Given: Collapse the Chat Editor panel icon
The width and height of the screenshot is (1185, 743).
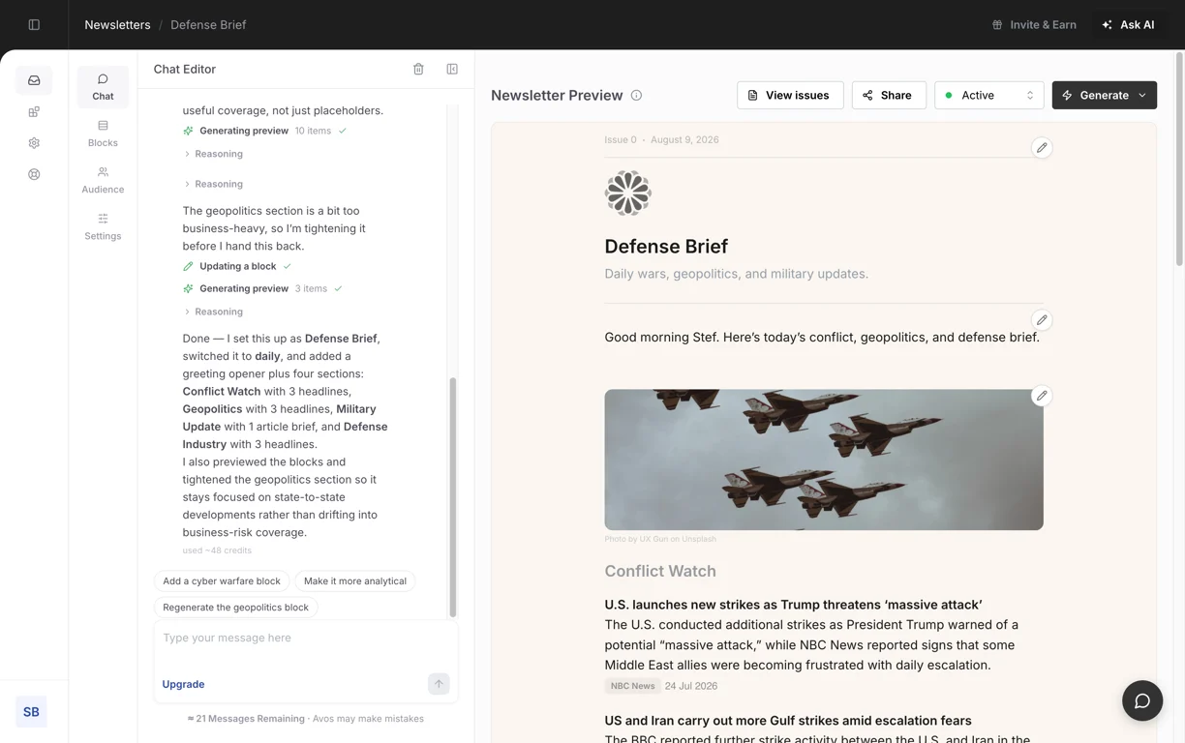Looking at the screenshot, I should [452, 70].
